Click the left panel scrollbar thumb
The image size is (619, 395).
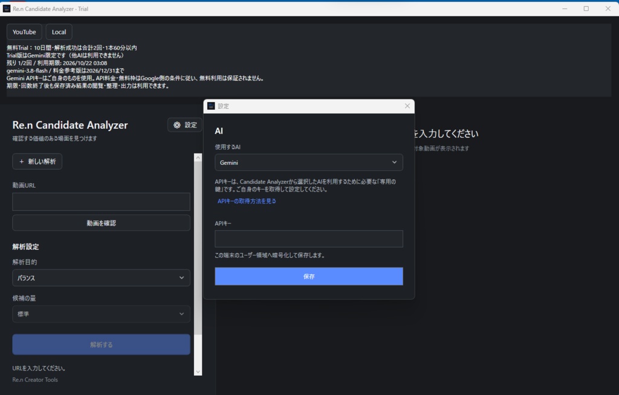tap(198, 248)
